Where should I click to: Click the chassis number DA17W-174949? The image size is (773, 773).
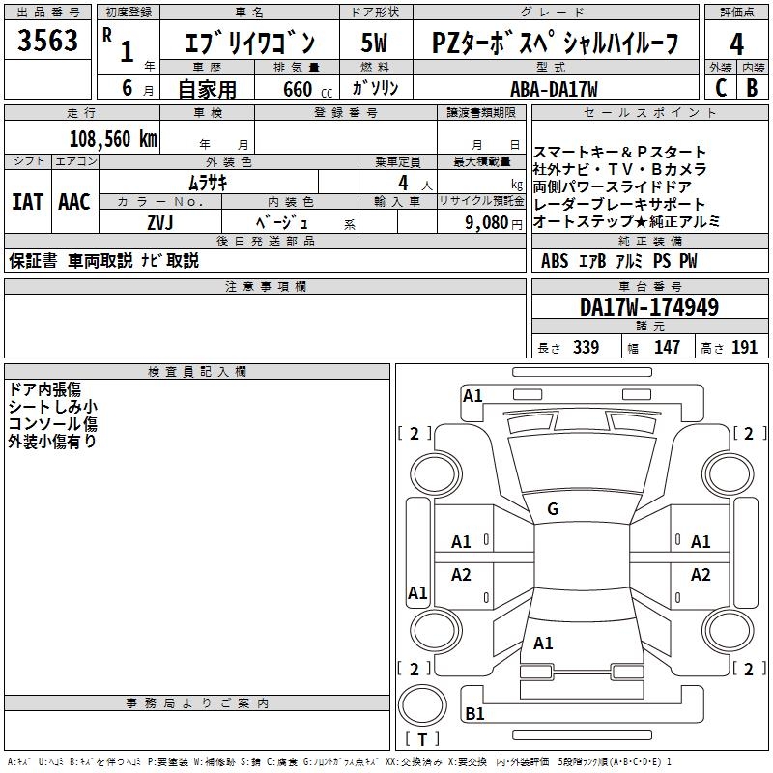click(x=649, y=308)
